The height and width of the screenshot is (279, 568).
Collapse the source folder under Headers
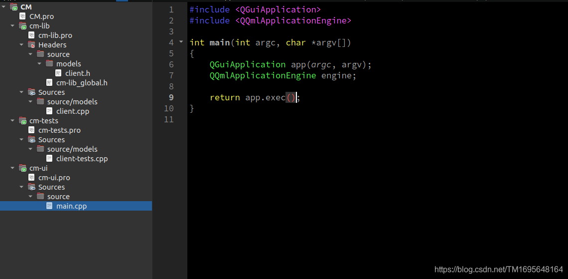(31, 54)
